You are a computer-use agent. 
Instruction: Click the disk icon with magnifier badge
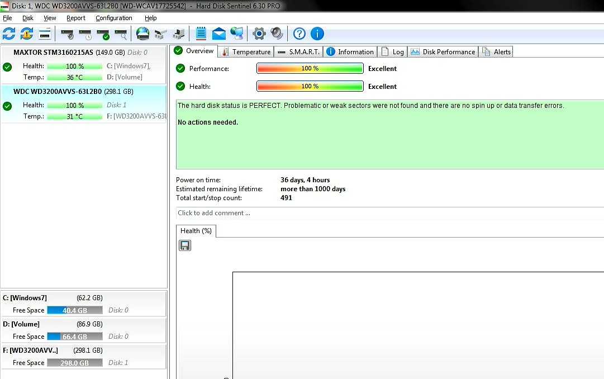pos(121,34)
